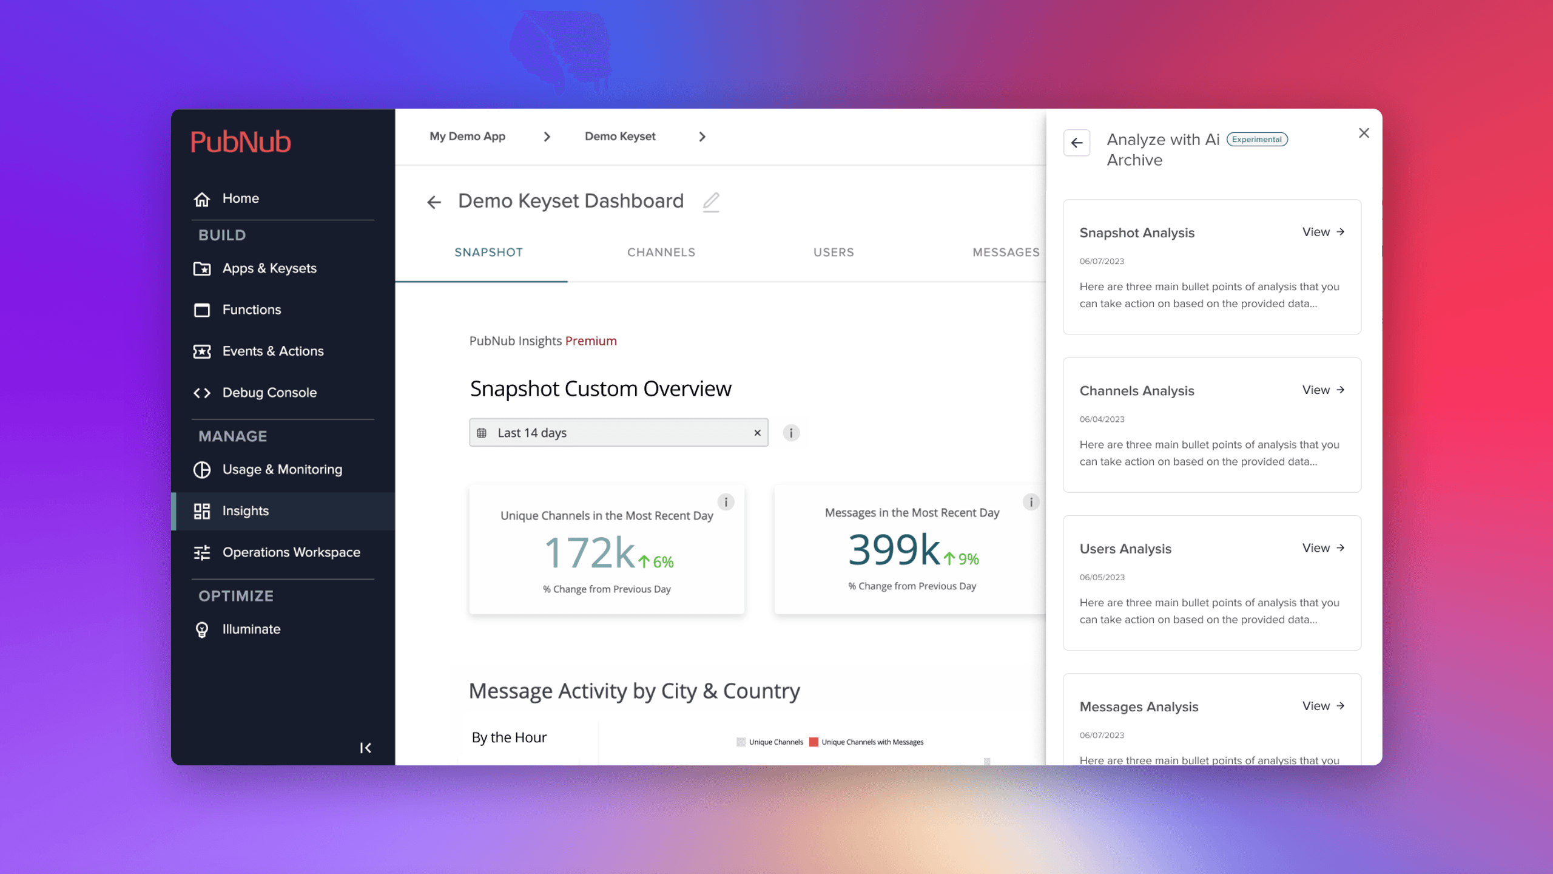Expand the My Demo App breadcrumb chevron
The image size is (1553, 874).
(x=547, y=137)
